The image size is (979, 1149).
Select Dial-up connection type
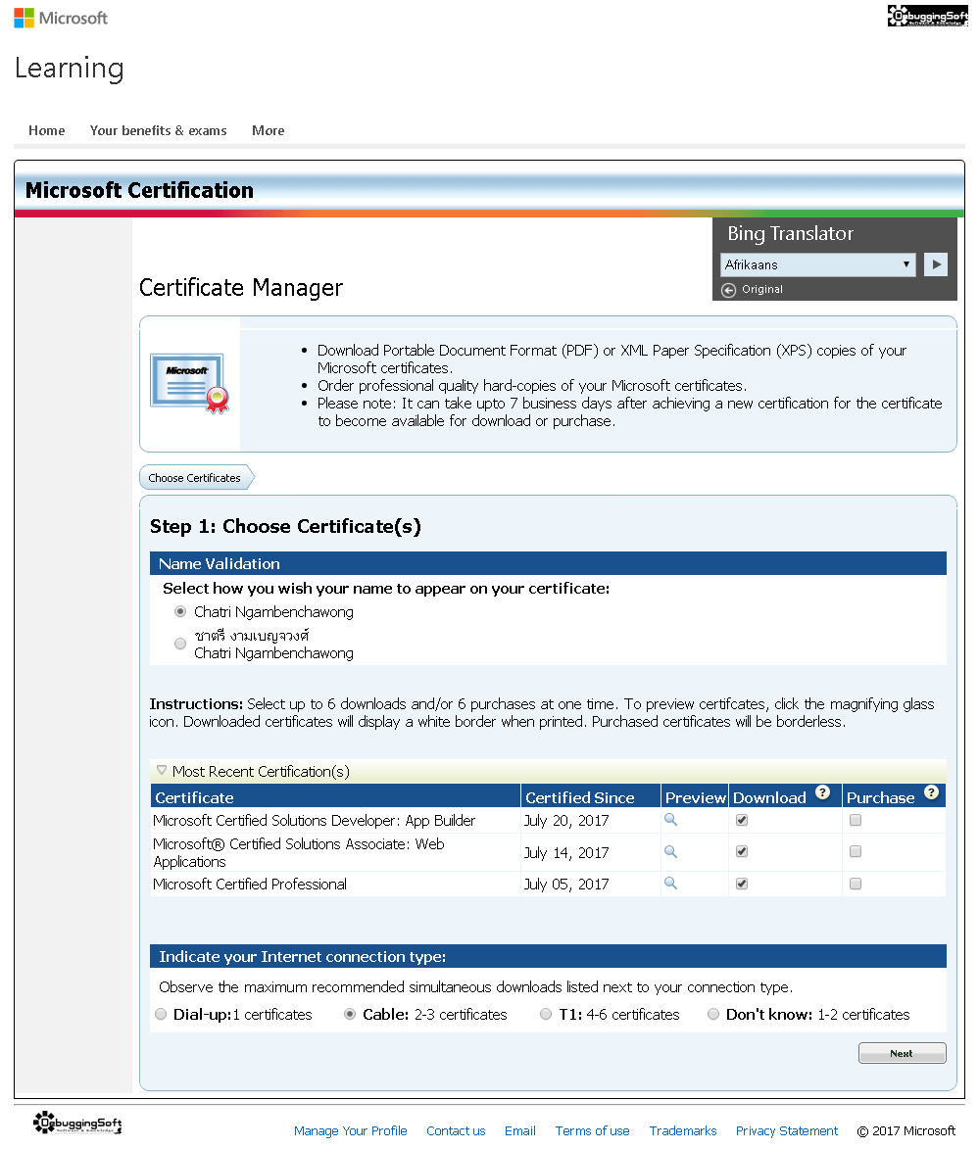point(162,1014)
